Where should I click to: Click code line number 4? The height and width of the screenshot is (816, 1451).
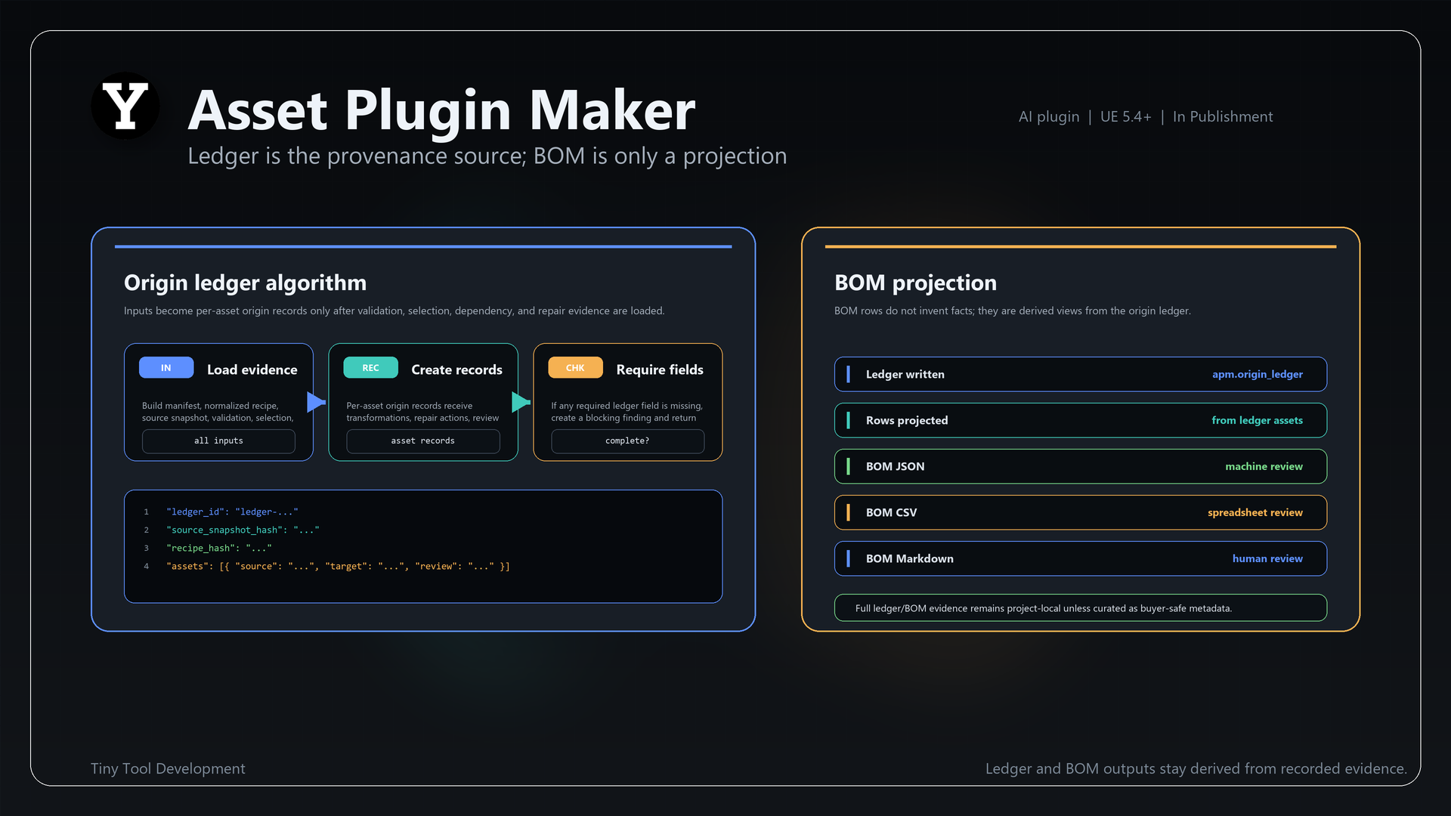[x=147, y=566]
